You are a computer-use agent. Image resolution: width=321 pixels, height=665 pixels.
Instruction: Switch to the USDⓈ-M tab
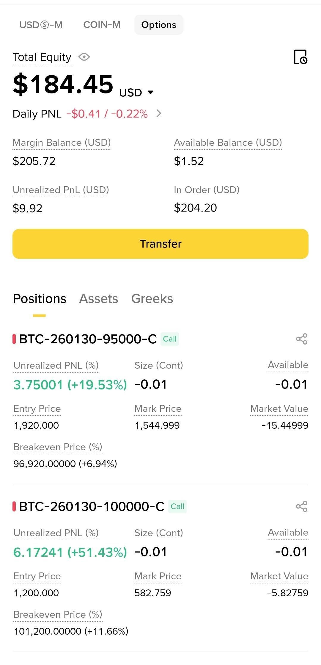(x=41, y=25)
